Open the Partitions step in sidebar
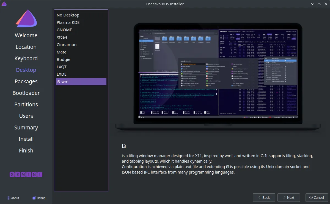 [x=26, y=104]
